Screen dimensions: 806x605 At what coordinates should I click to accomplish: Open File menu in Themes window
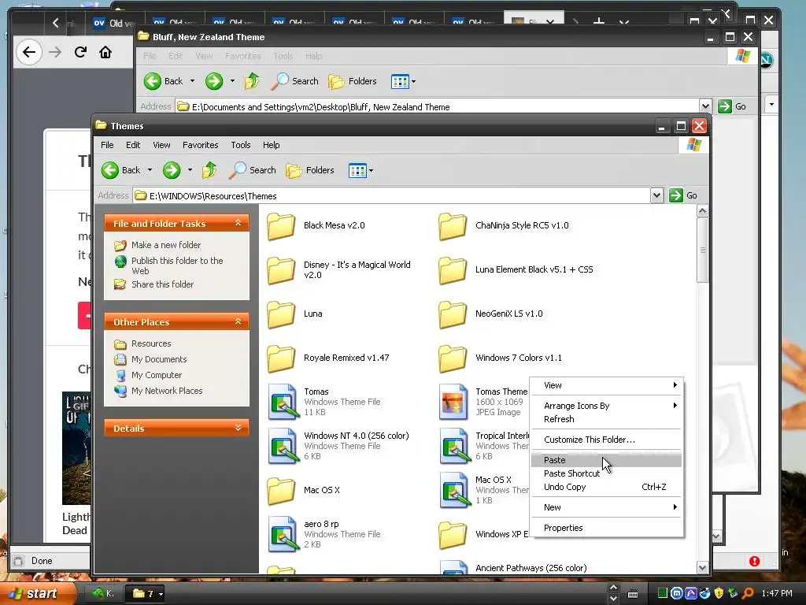107,145
